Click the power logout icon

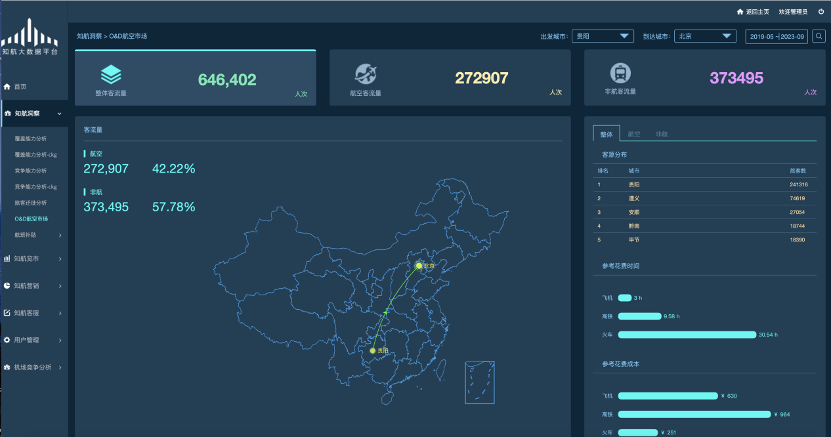(821, 12)
